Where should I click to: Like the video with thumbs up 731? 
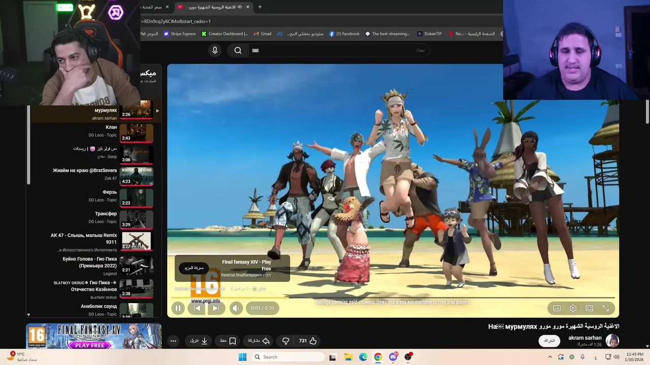click(308, 341)
